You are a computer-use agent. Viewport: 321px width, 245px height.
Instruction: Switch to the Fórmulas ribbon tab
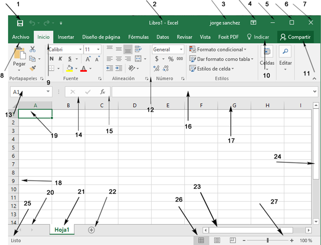coord(138,37)
